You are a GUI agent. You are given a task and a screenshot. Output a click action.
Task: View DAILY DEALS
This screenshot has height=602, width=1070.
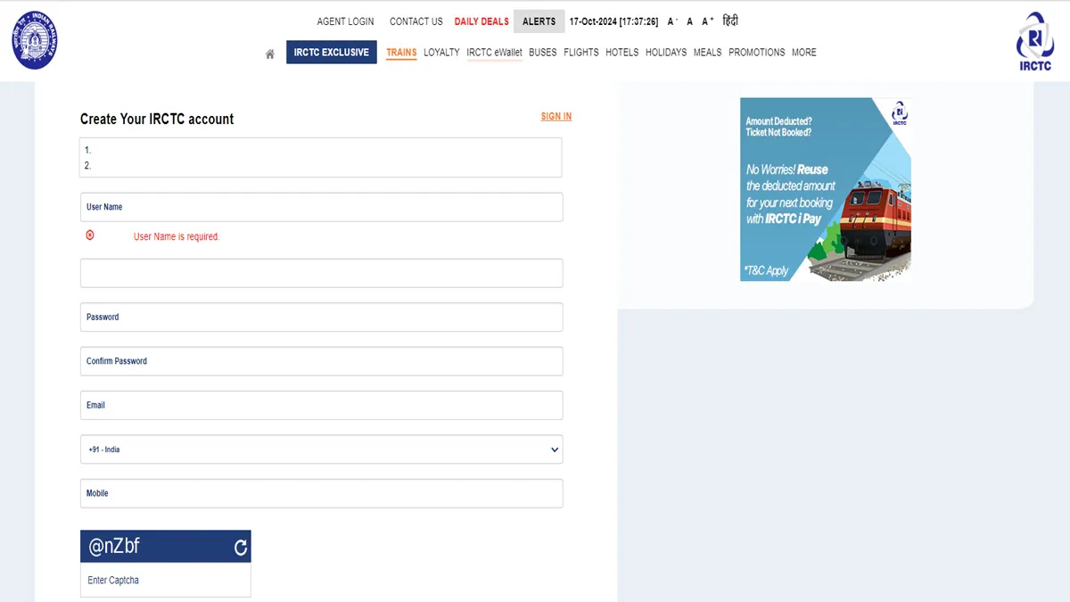pyautogui.click(x=481, y=21)
